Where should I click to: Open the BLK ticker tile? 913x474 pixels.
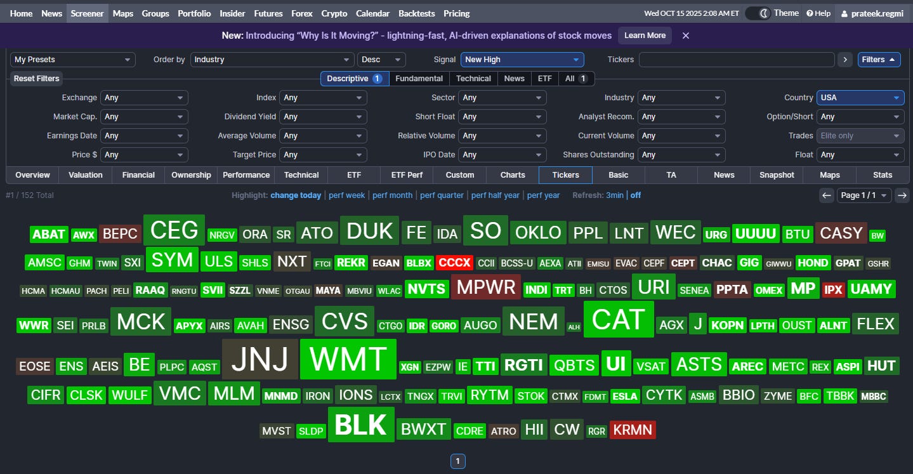(x=361, y=425)
